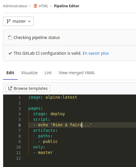Click the chevron arrow next to master

click(x=29, y=22)
